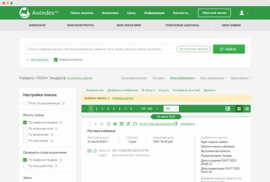Click the folder icon on tender row
This screenshot has height=182, width=270.
pyautogui.click(x=135, y=124)
